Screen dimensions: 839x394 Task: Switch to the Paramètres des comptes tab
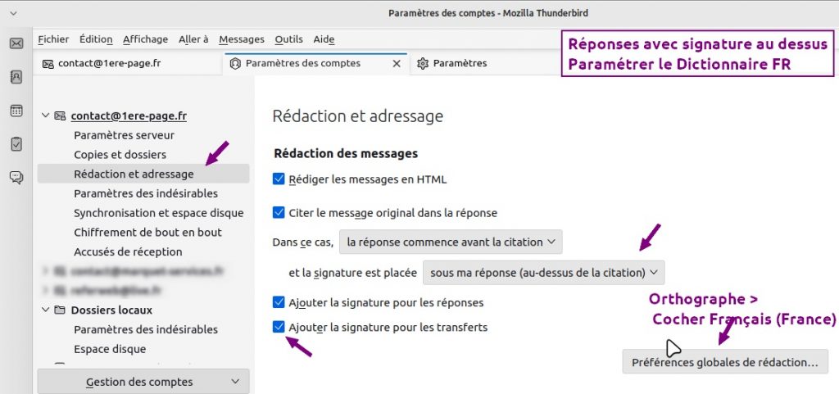[x=302, y=63]
